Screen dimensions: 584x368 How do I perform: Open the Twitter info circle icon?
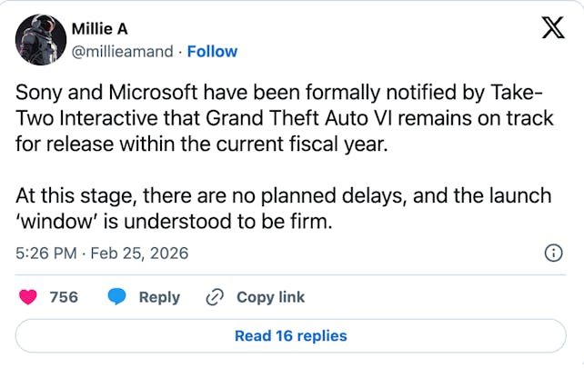point(551,254)
